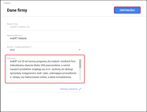Open the Branża / rodzaj działalności dropdown
Viewport: 147px width, 112px height.
tap(44, 50)
